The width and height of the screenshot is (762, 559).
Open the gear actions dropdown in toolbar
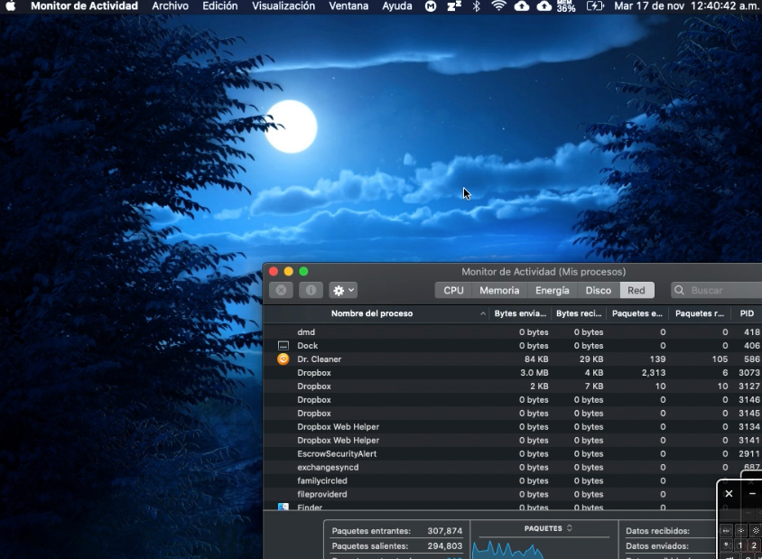(343, 291)
